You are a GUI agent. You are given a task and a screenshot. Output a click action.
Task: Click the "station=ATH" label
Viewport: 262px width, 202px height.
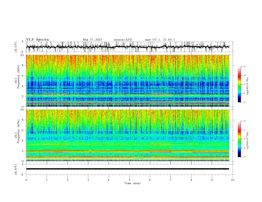click(x=123, y=40)
